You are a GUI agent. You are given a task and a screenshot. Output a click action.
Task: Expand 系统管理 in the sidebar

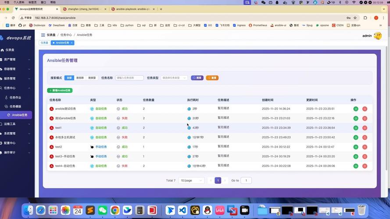[x=16, y=134]
